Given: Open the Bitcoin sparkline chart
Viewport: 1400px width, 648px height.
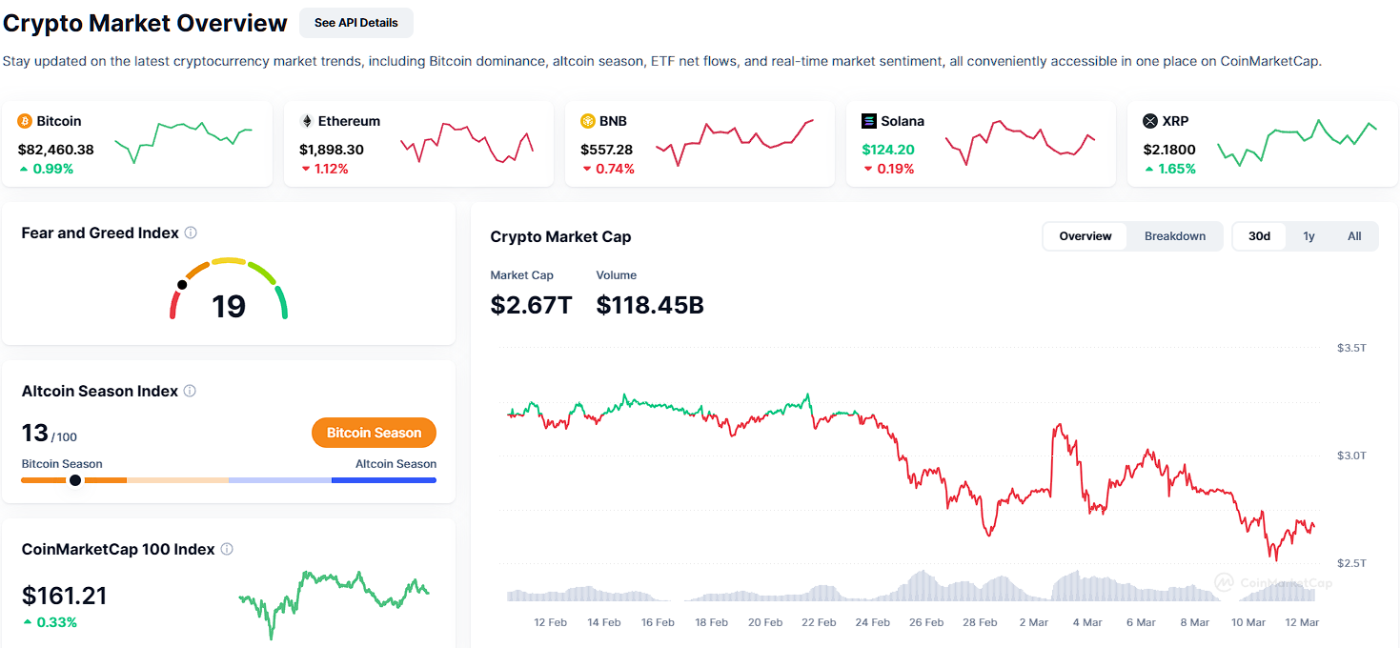Looking at the screenshot, I should (183, 141).
